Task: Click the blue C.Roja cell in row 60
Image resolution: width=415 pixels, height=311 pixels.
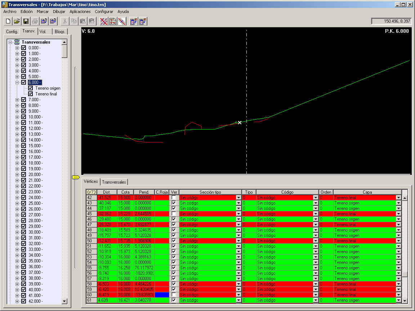Action: pos(162,294)
